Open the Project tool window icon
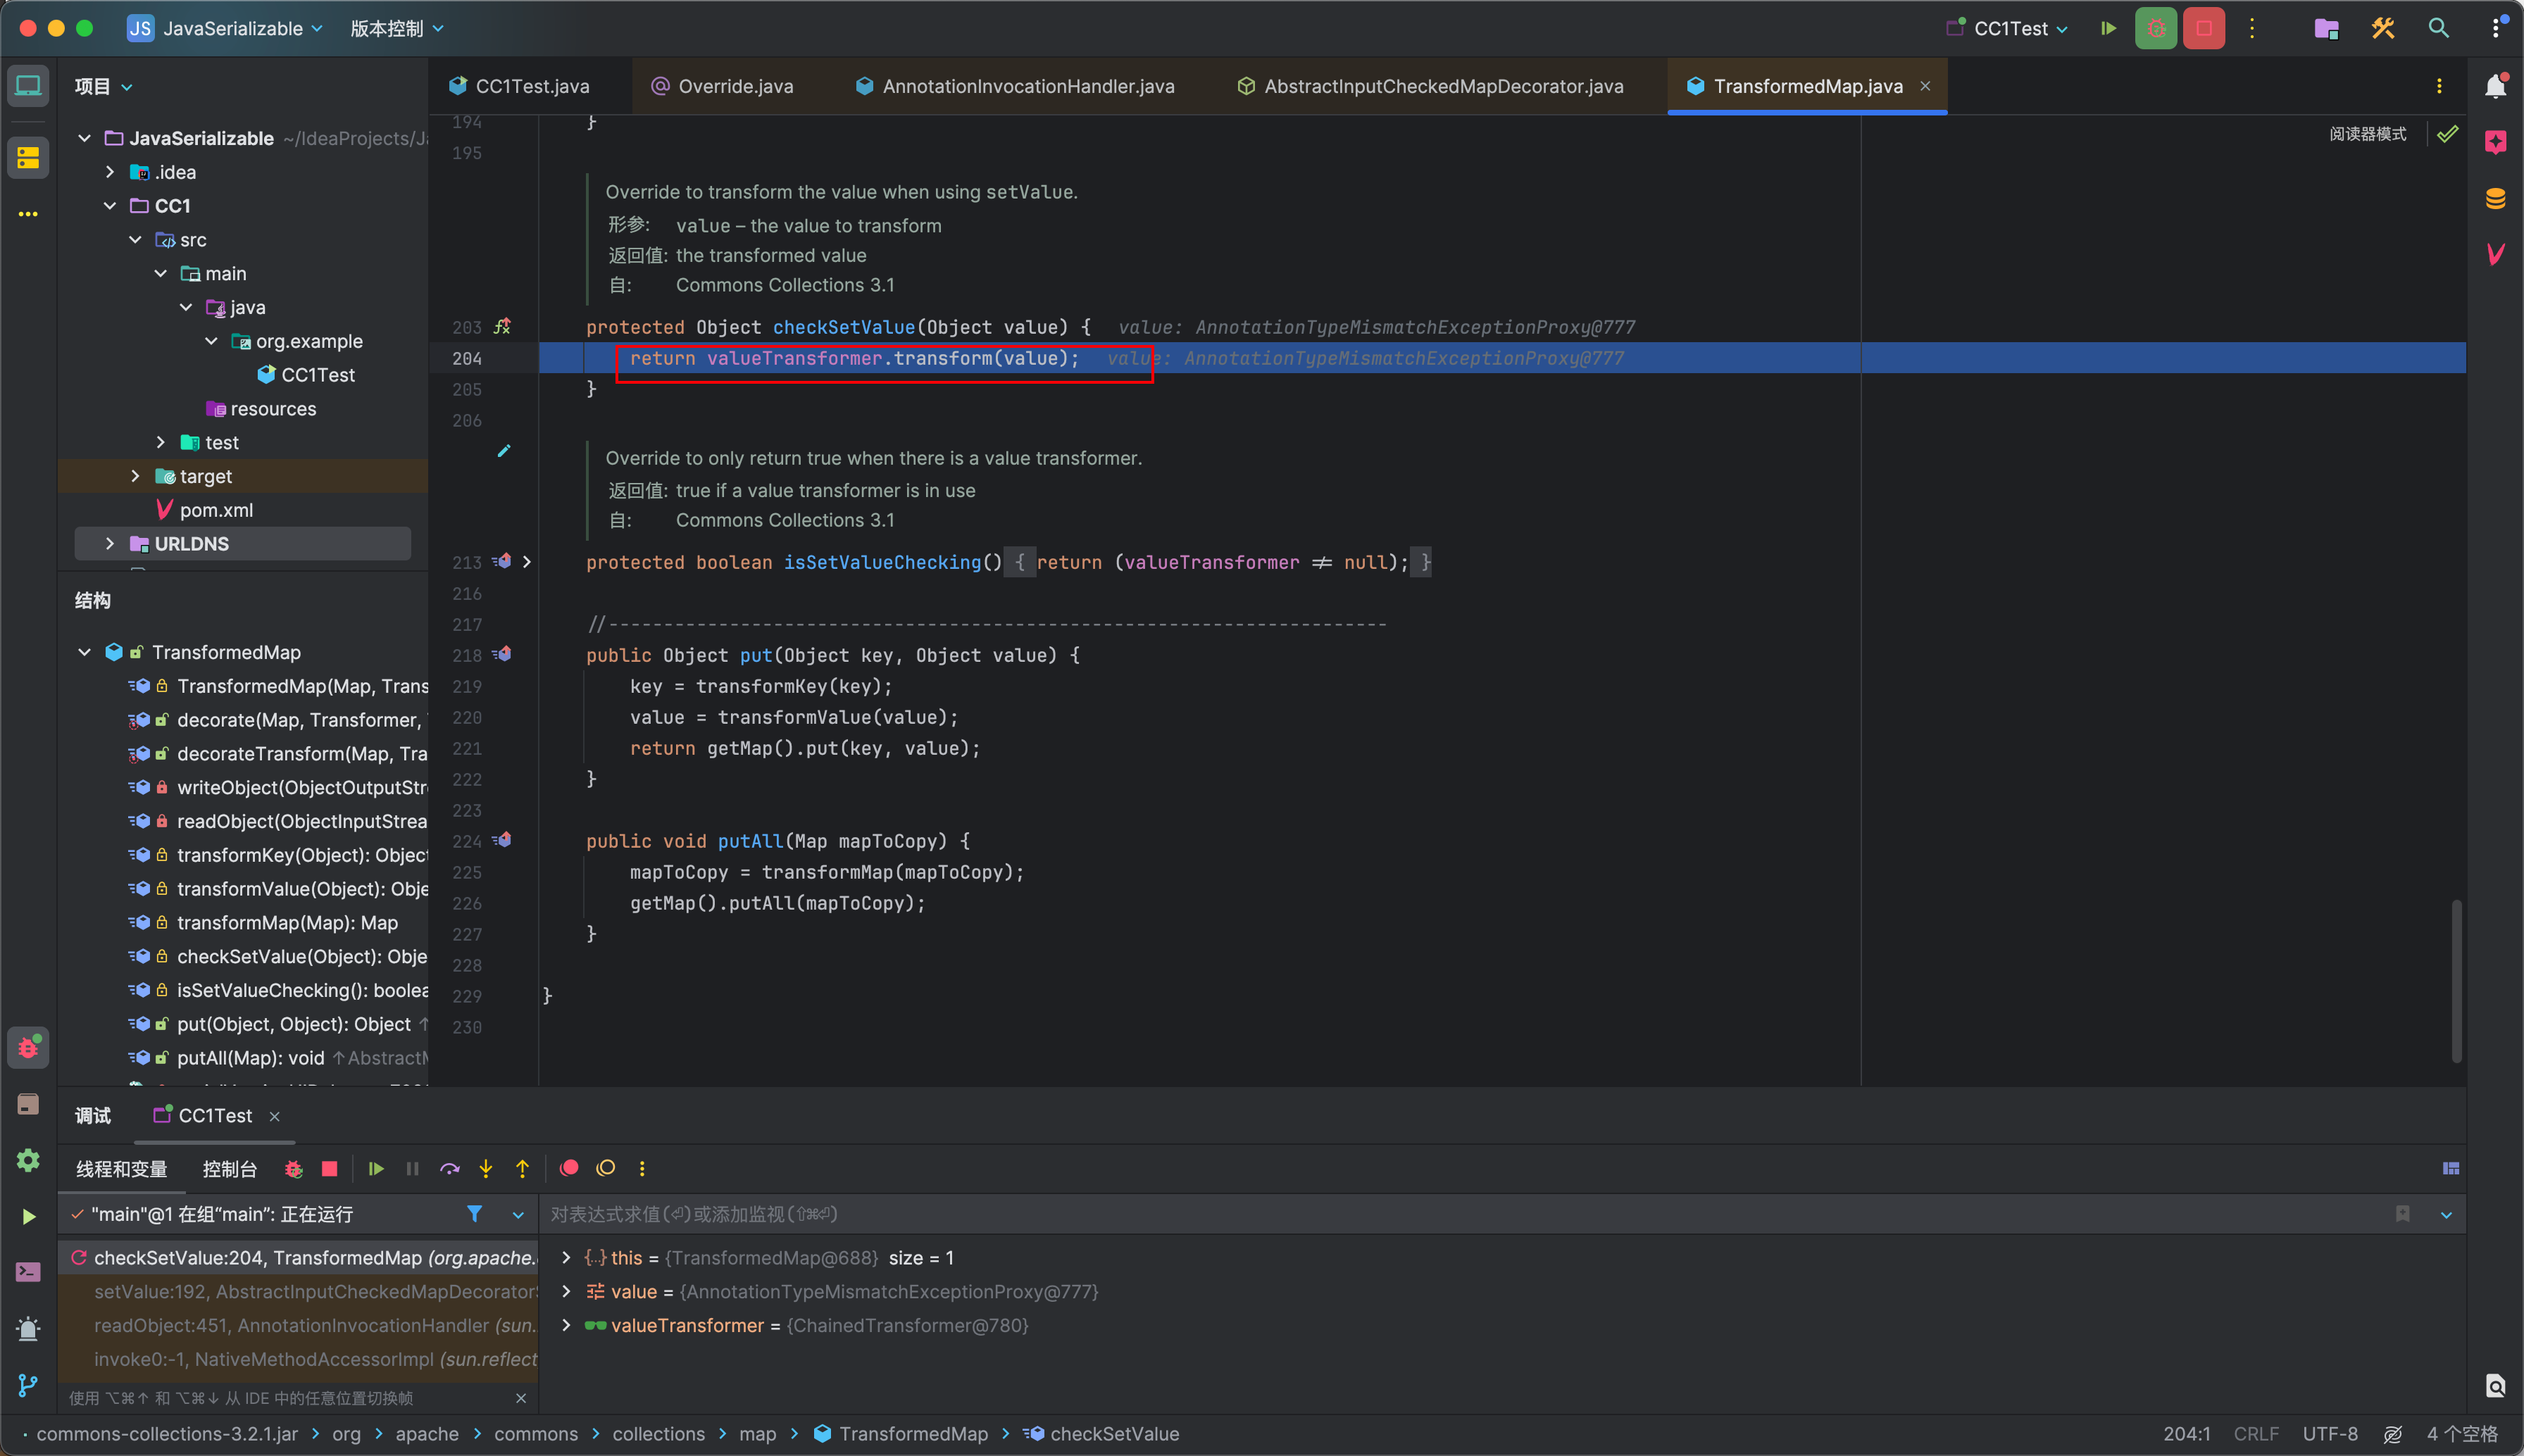2524x1456 pixels. 28,86
